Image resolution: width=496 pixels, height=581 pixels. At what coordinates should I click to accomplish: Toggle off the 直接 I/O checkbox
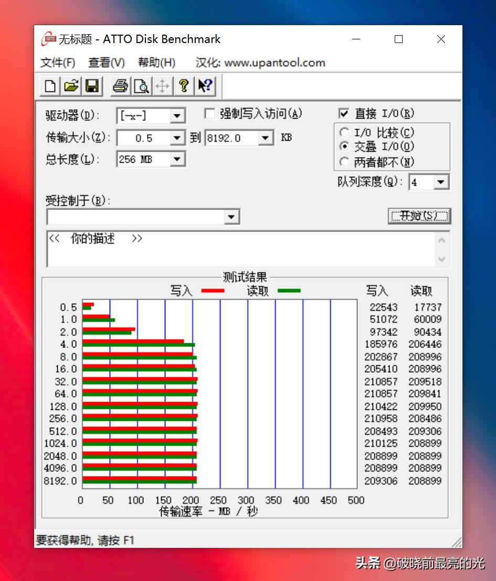tap(344, 113)
